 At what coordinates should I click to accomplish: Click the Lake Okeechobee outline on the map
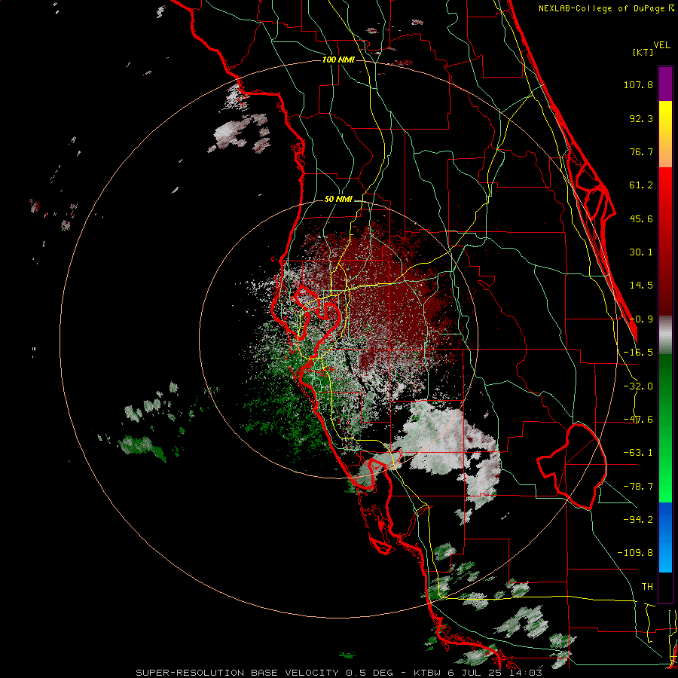572,466
